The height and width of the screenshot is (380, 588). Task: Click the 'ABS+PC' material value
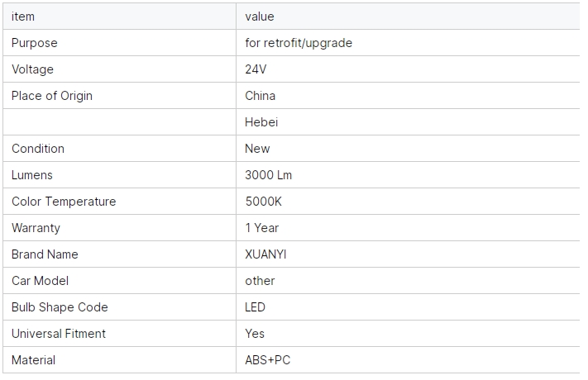pos(268,360)
